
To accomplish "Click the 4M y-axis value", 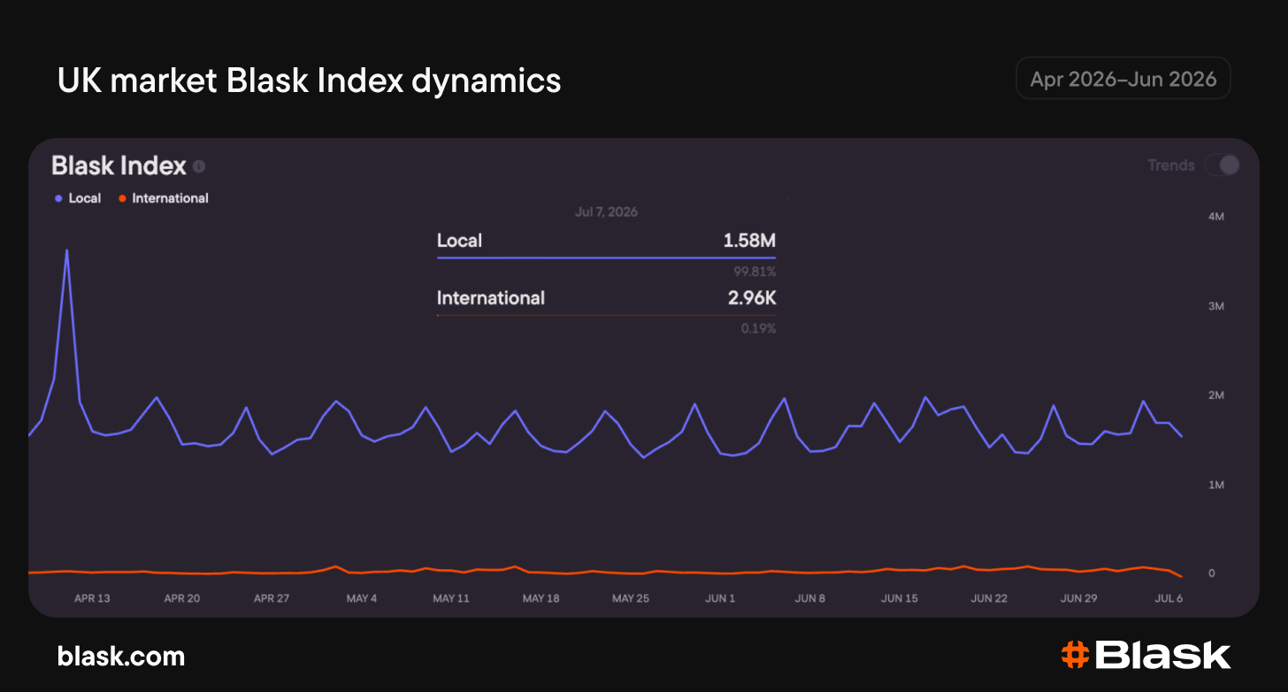I will [x=1215, y=217].
